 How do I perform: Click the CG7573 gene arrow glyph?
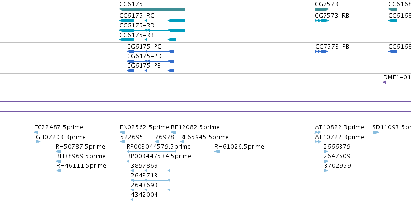322,9
